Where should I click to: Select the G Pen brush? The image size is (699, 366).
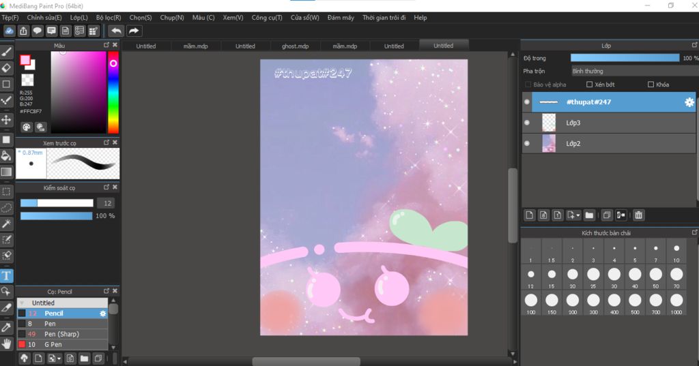pos(53,344)
